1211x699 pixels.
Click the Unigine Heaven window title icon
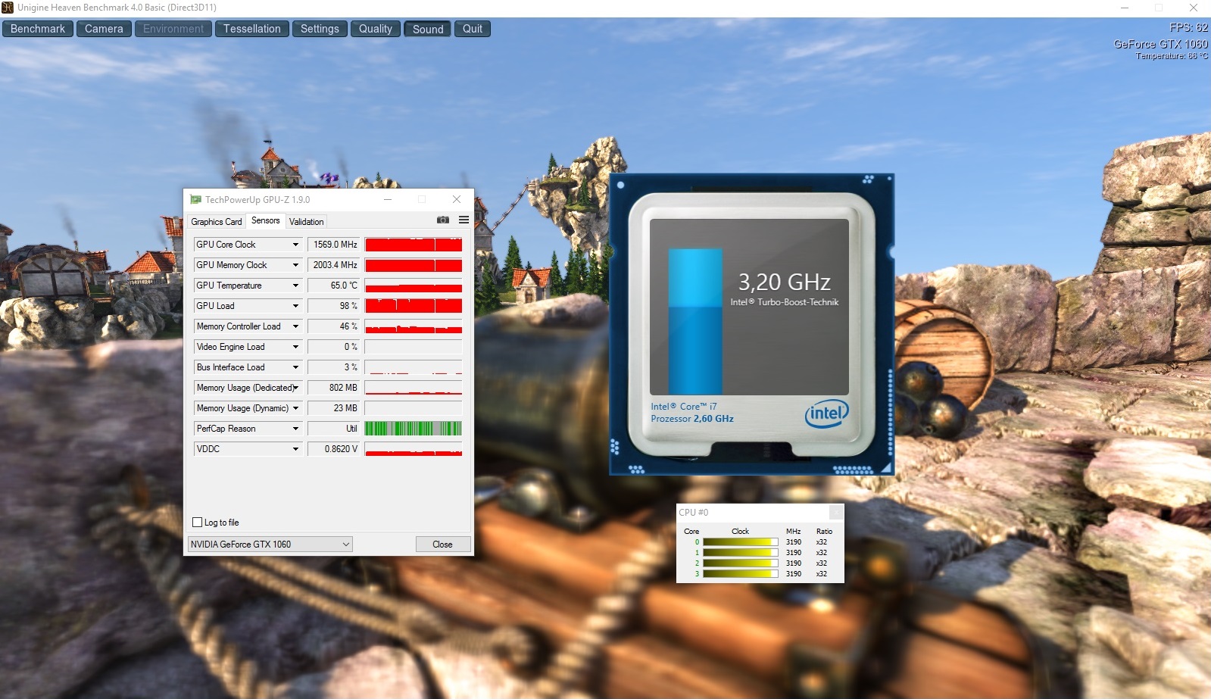click(x=8, y=8)
